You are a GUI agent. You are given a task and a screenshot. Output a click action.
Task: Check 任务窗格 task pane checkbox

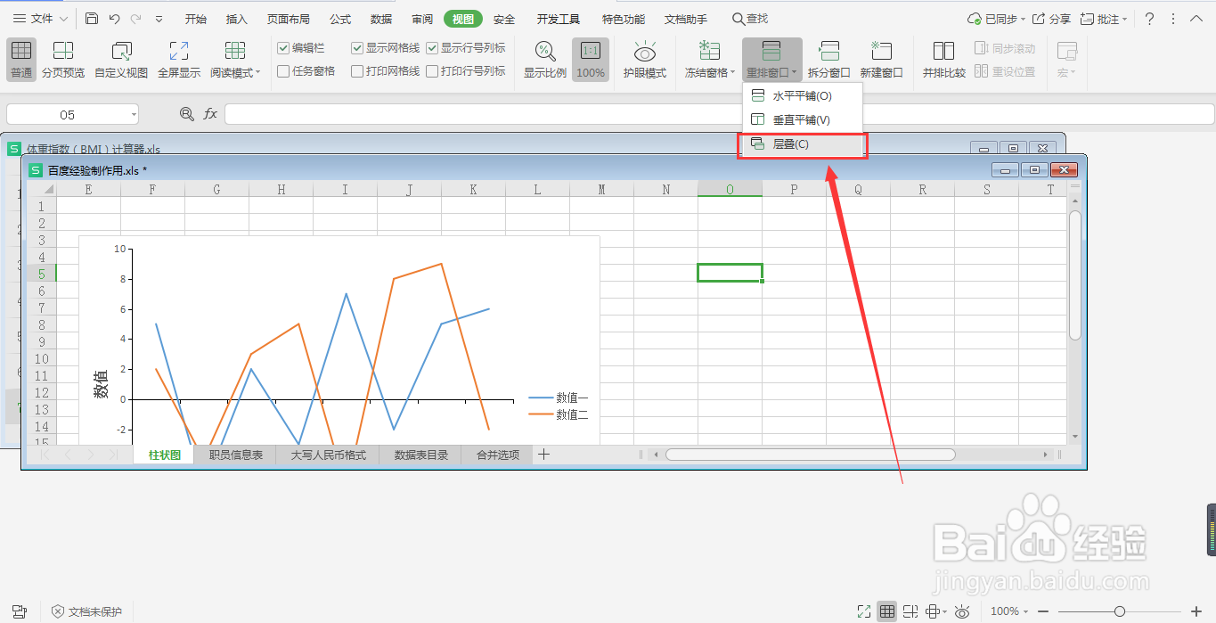(x=283, y=71)
